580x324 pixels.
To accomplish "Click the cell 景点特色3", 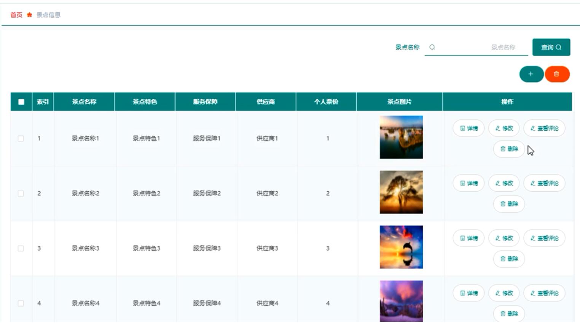I will click(x=146, y=248).
